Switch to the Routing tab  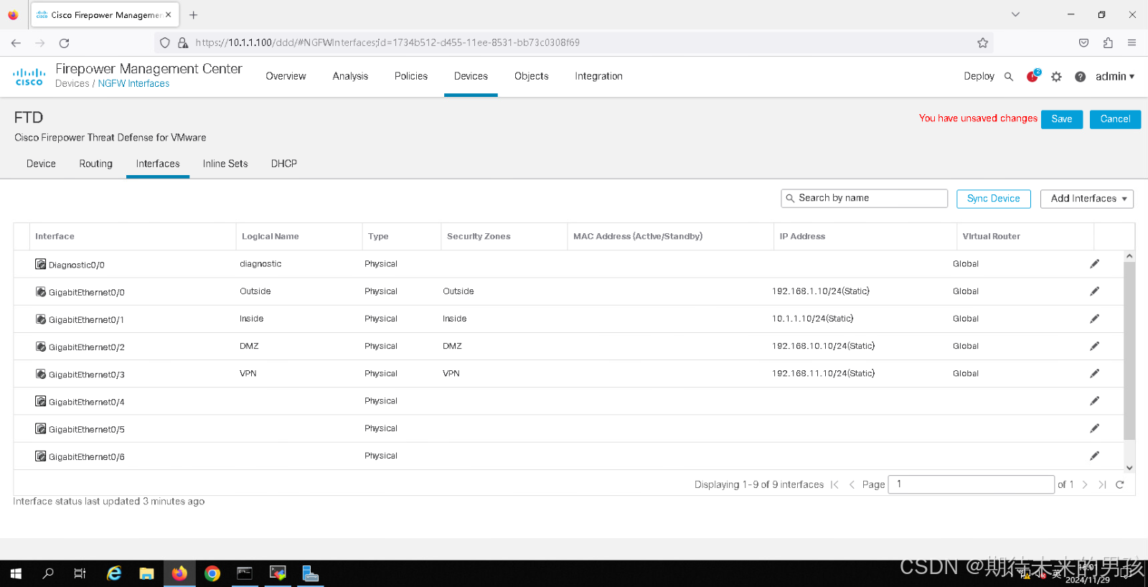point(96,164)
